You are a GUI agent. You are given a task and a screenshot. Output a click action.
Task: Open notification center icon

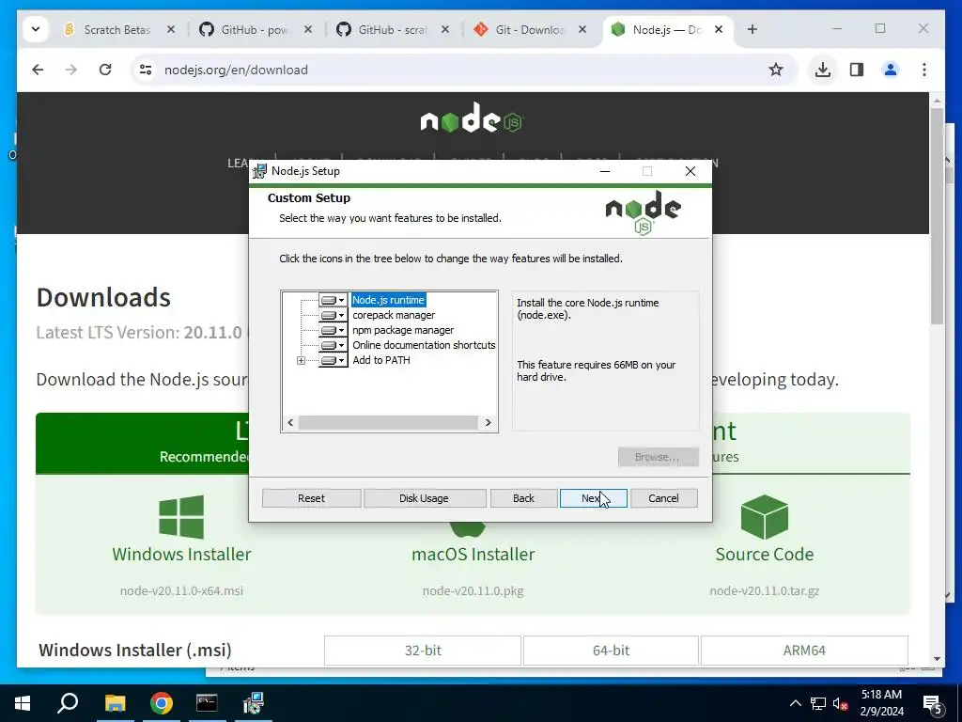[x=933, y=703]
